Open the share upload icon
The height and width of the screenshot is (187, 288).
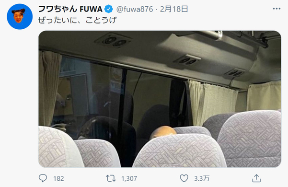(256, 178)
